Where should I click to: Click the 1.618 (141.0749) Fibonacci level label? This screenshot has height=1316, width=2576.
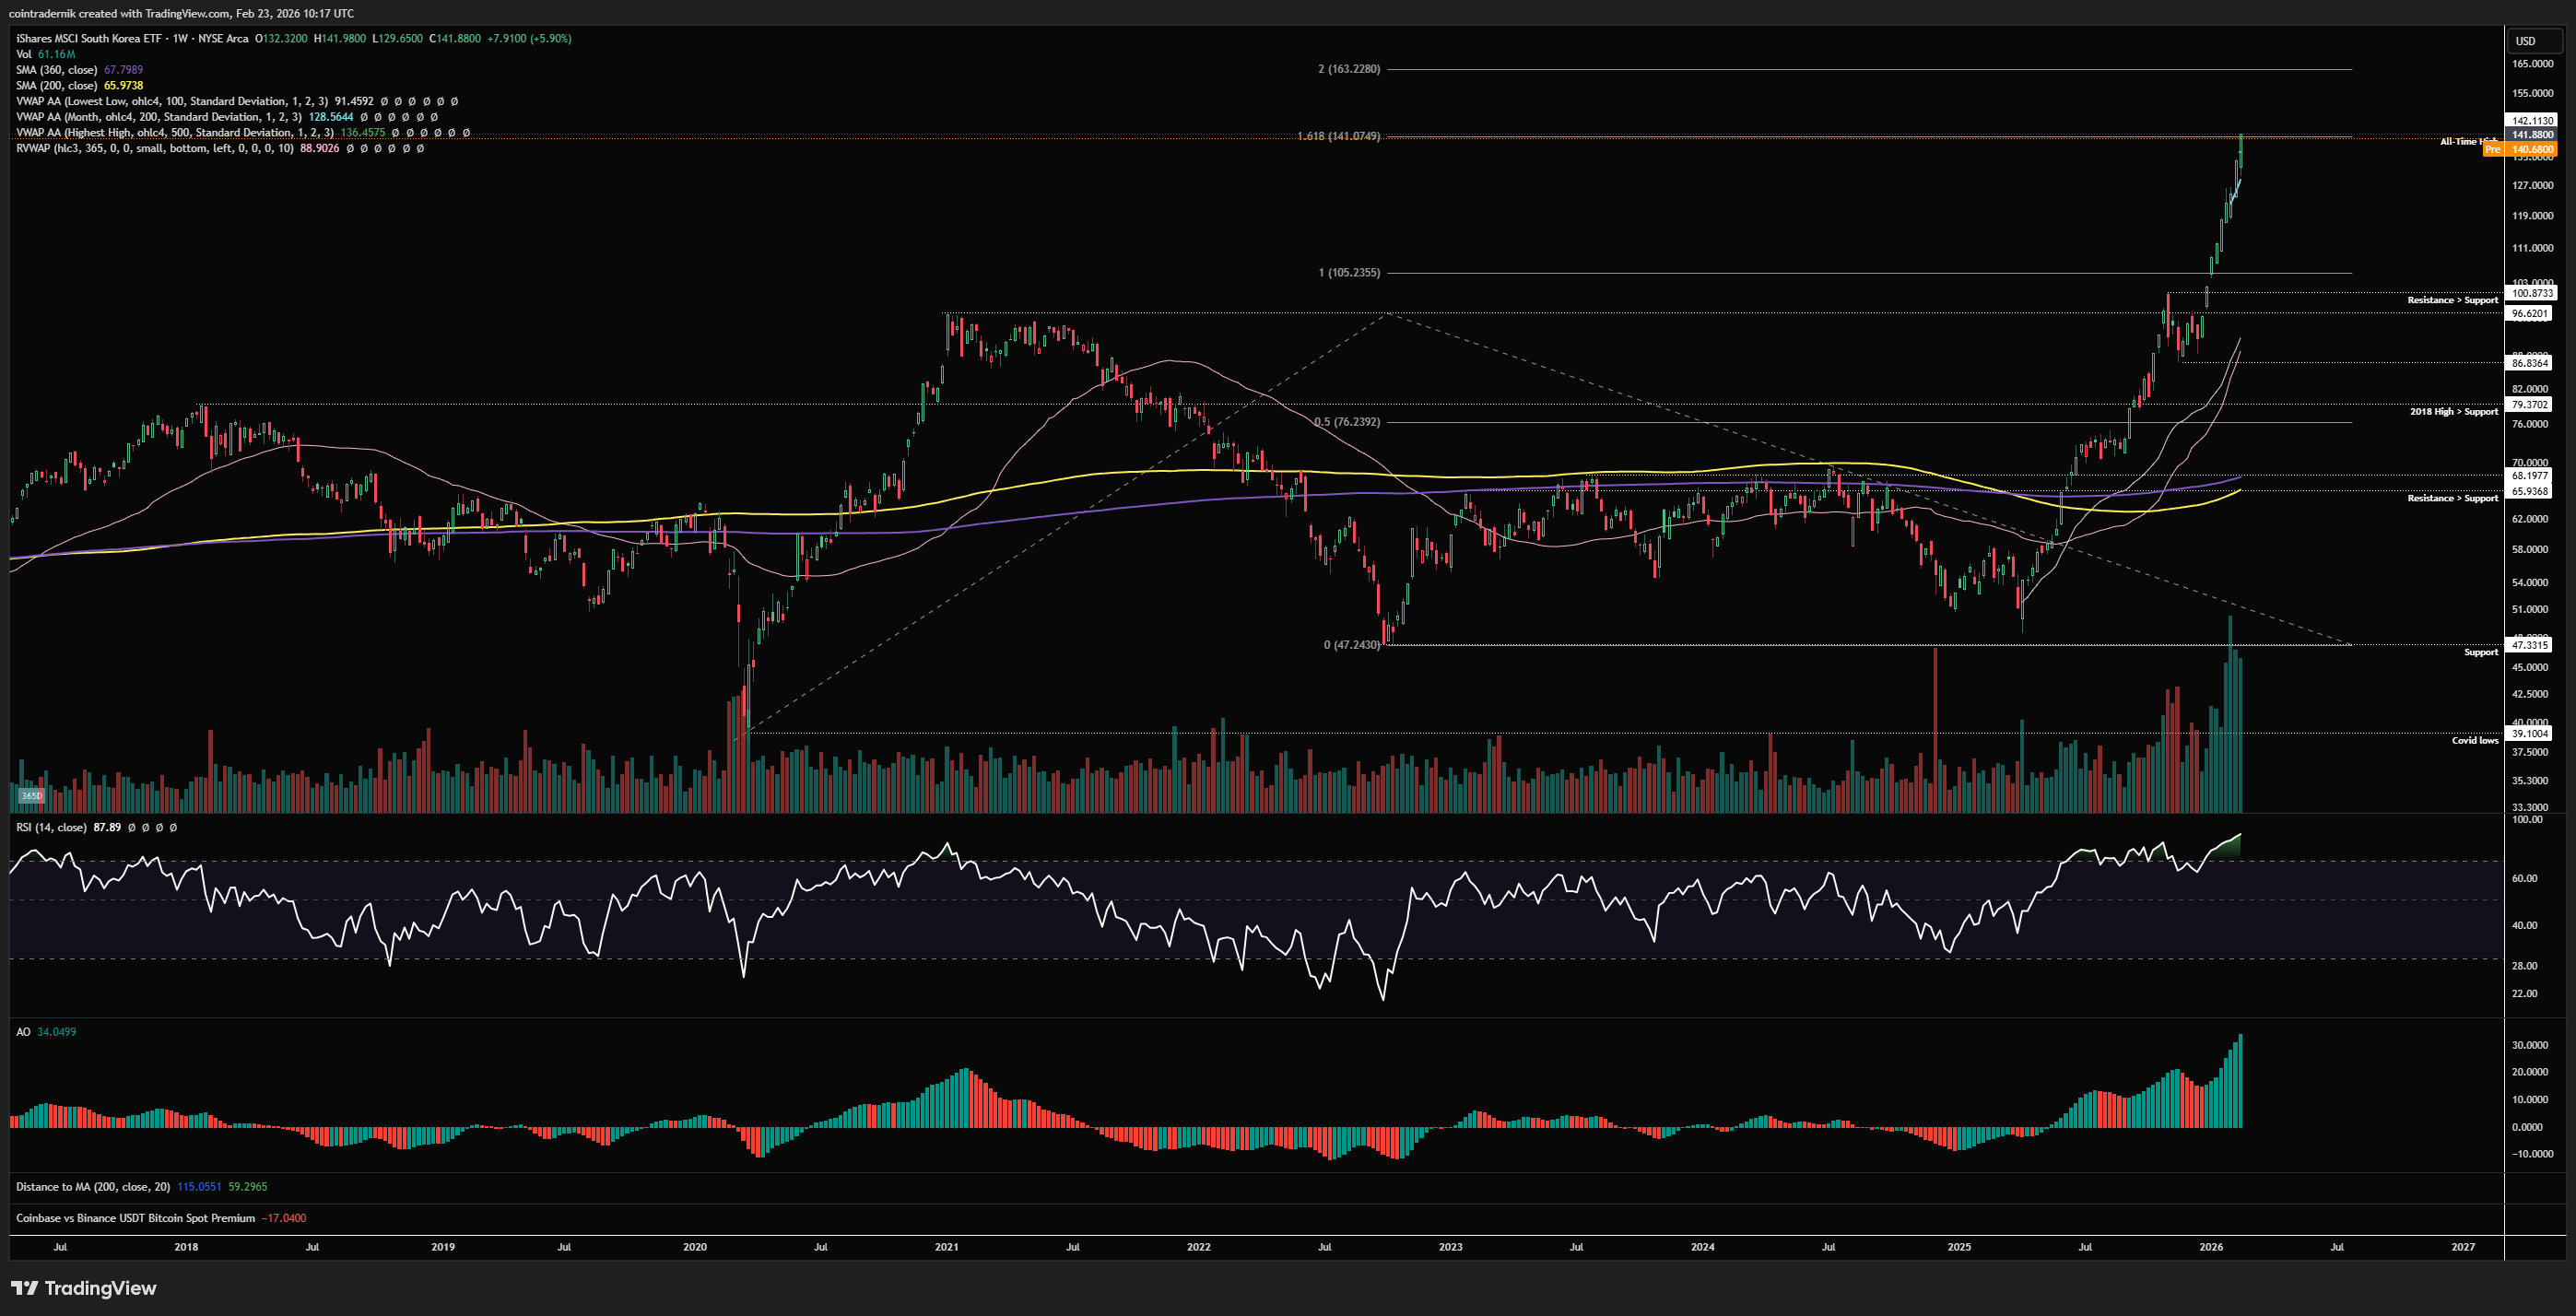(1338, 136)
